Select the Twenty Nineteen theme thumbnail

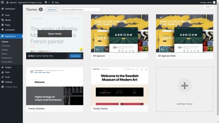point(55,86)
